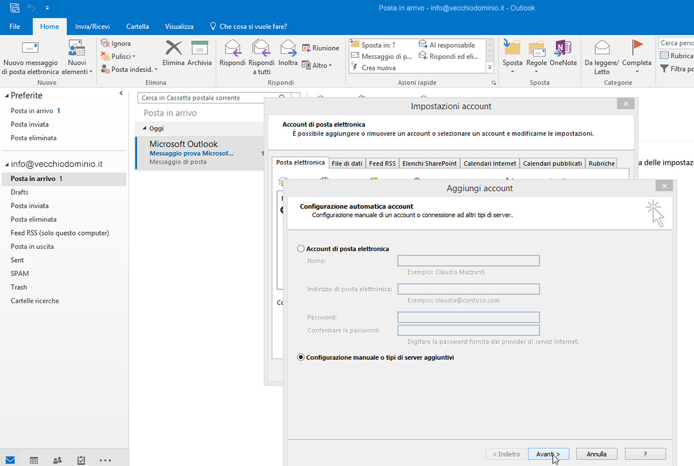Open the Altro dropdown in Rispondi group
Viewport: 694px width, 466px height.
(x=317, y=65)
